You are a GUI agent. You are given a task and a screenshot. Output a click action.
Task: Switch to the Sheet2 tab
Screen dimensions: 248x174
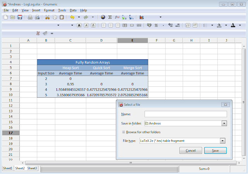[x=20, y=168]
